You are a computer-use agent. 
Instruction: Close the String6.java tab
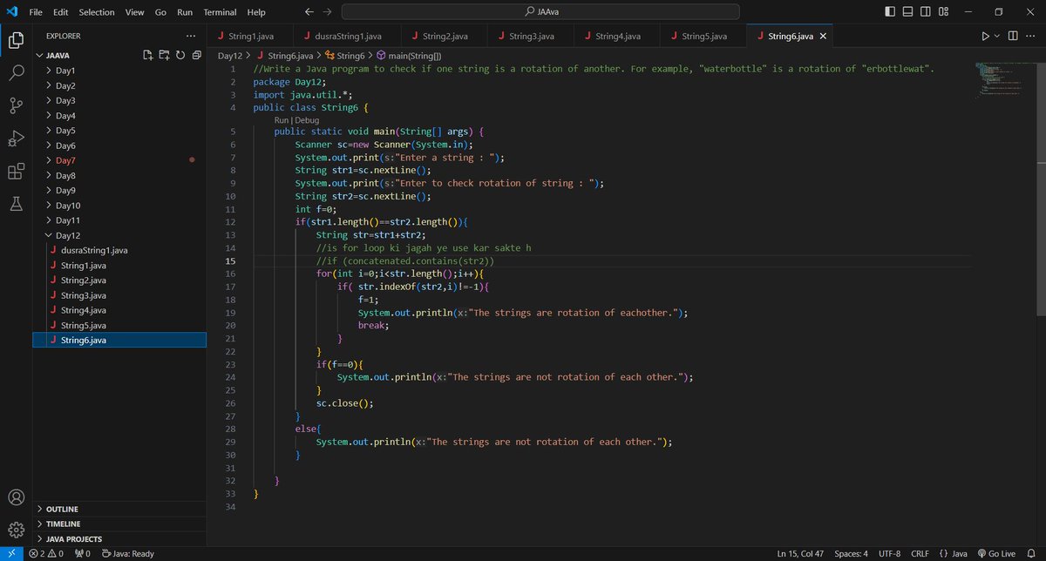pyautogui.click(x=822, y=36)
